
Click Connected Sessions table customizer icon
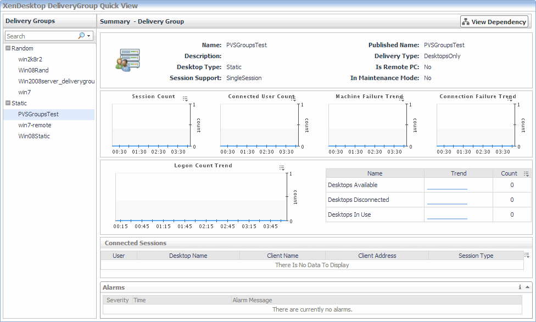point(527,255)
